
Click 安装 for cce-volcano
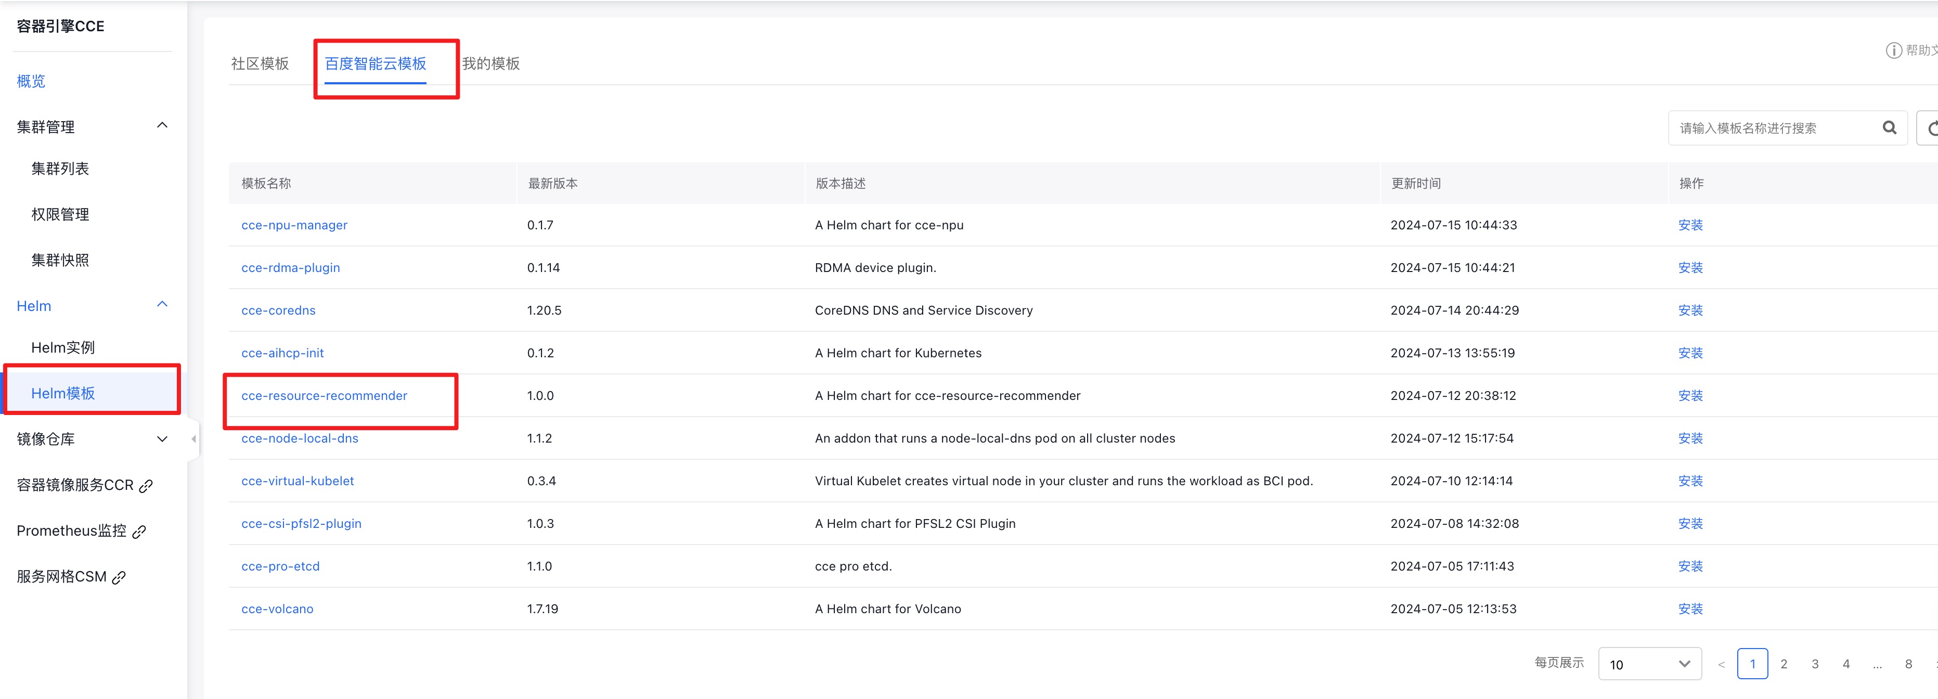(1690, 609)
